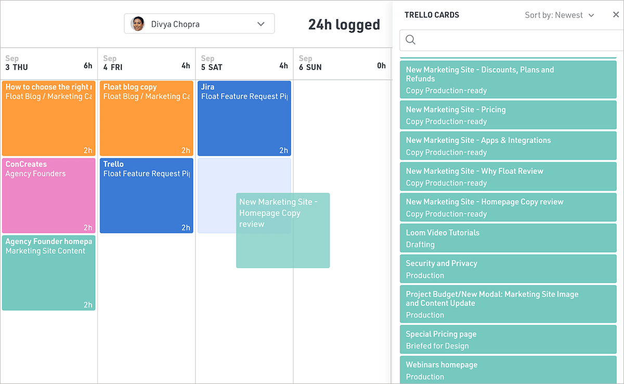Close the Trello Cards panel
Image resolution: width=624 pixels, height=384 pixels.
point(616,15)
